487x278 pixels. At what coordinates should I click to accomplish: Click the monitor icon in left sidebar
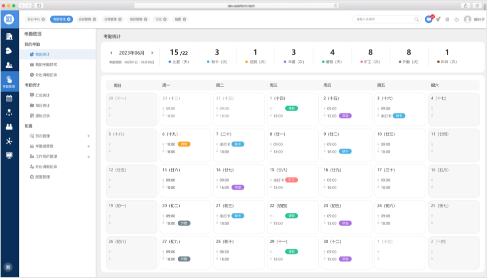[9, 155]
